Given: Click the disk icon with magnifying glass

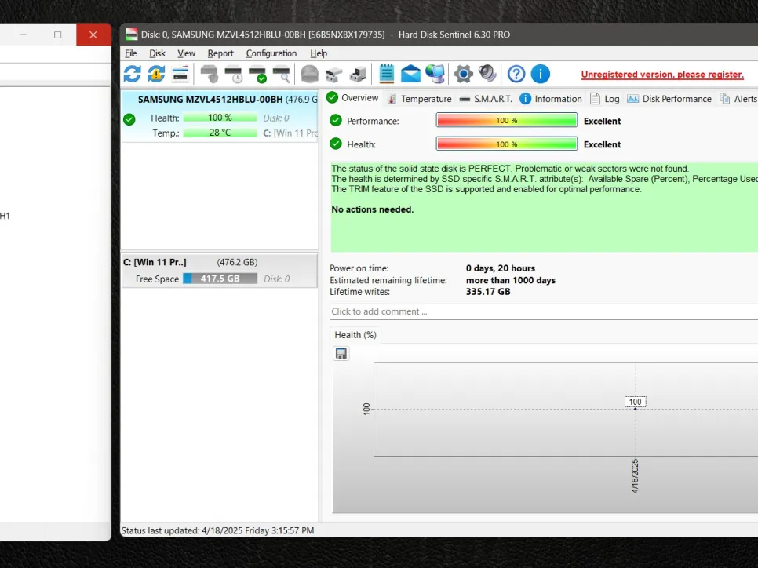Looking at the screenshot, I should [282, 75].
